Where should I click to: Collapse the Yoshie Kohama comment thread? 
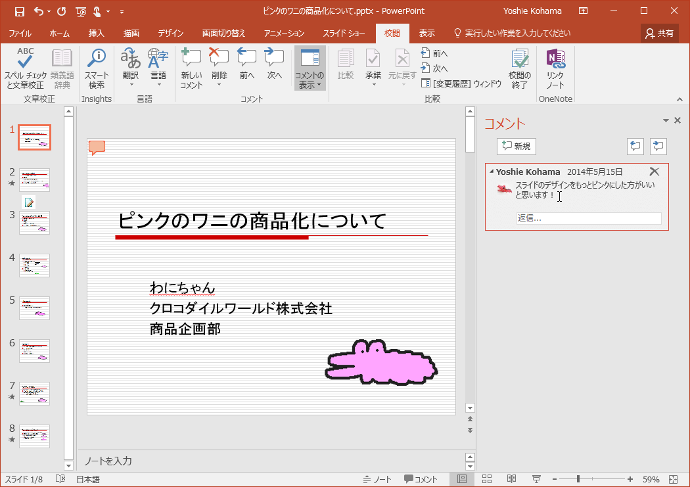tap(492, 172)
